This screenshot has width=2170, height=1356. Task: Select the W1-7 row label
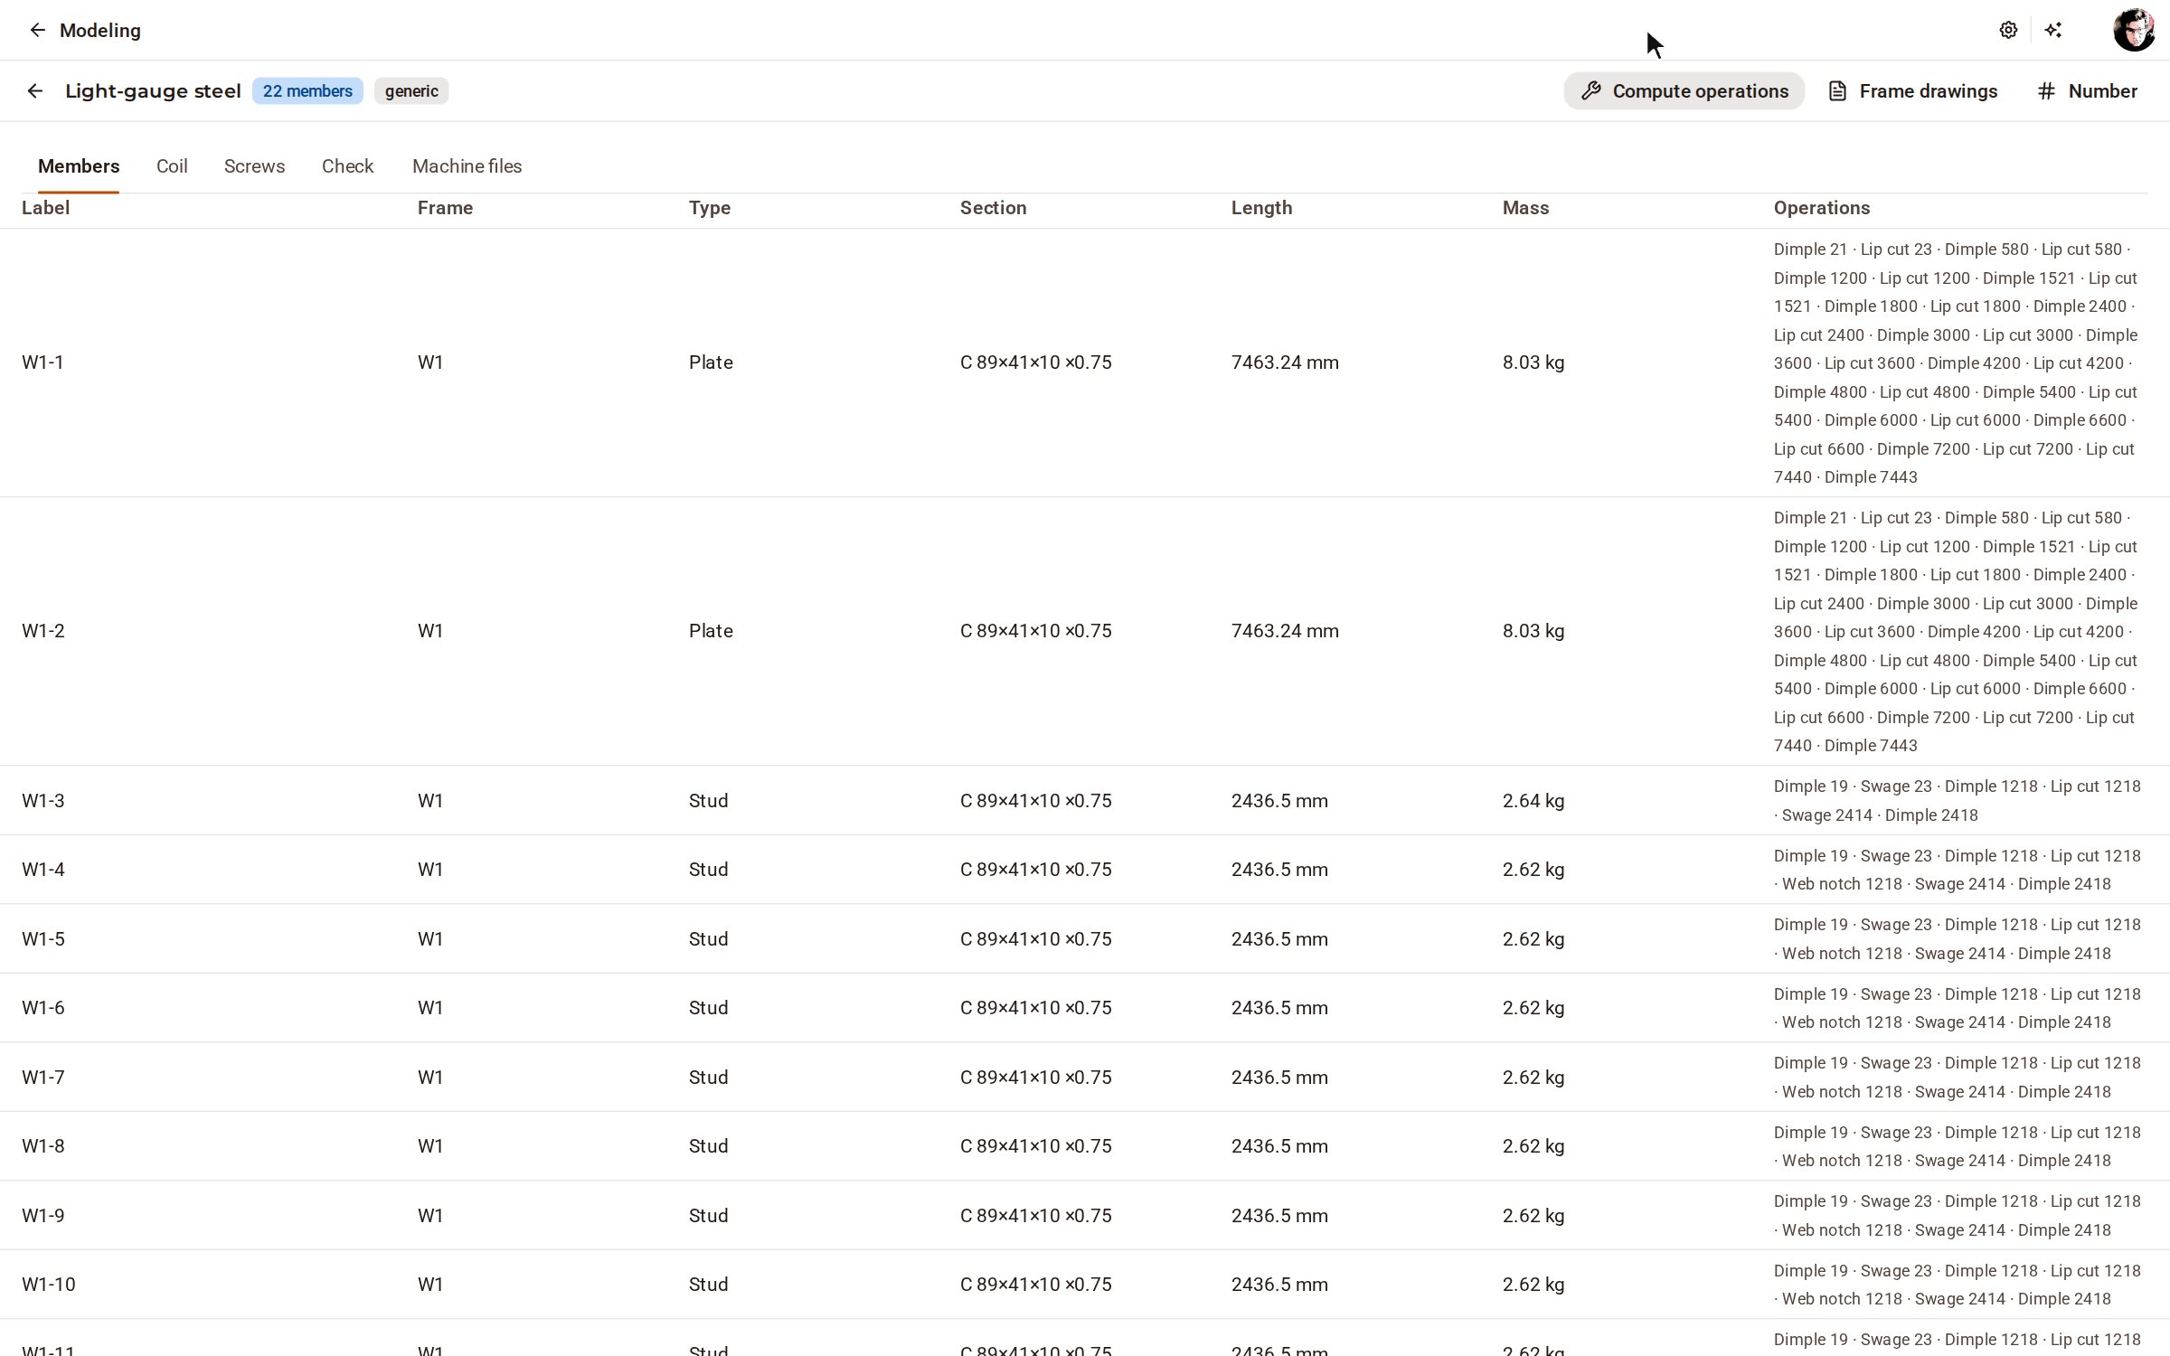[x=43, y=1078]
